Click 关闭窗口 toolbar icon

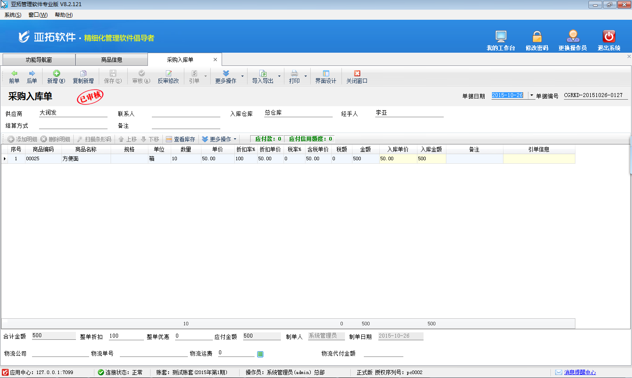coord(357,74)
